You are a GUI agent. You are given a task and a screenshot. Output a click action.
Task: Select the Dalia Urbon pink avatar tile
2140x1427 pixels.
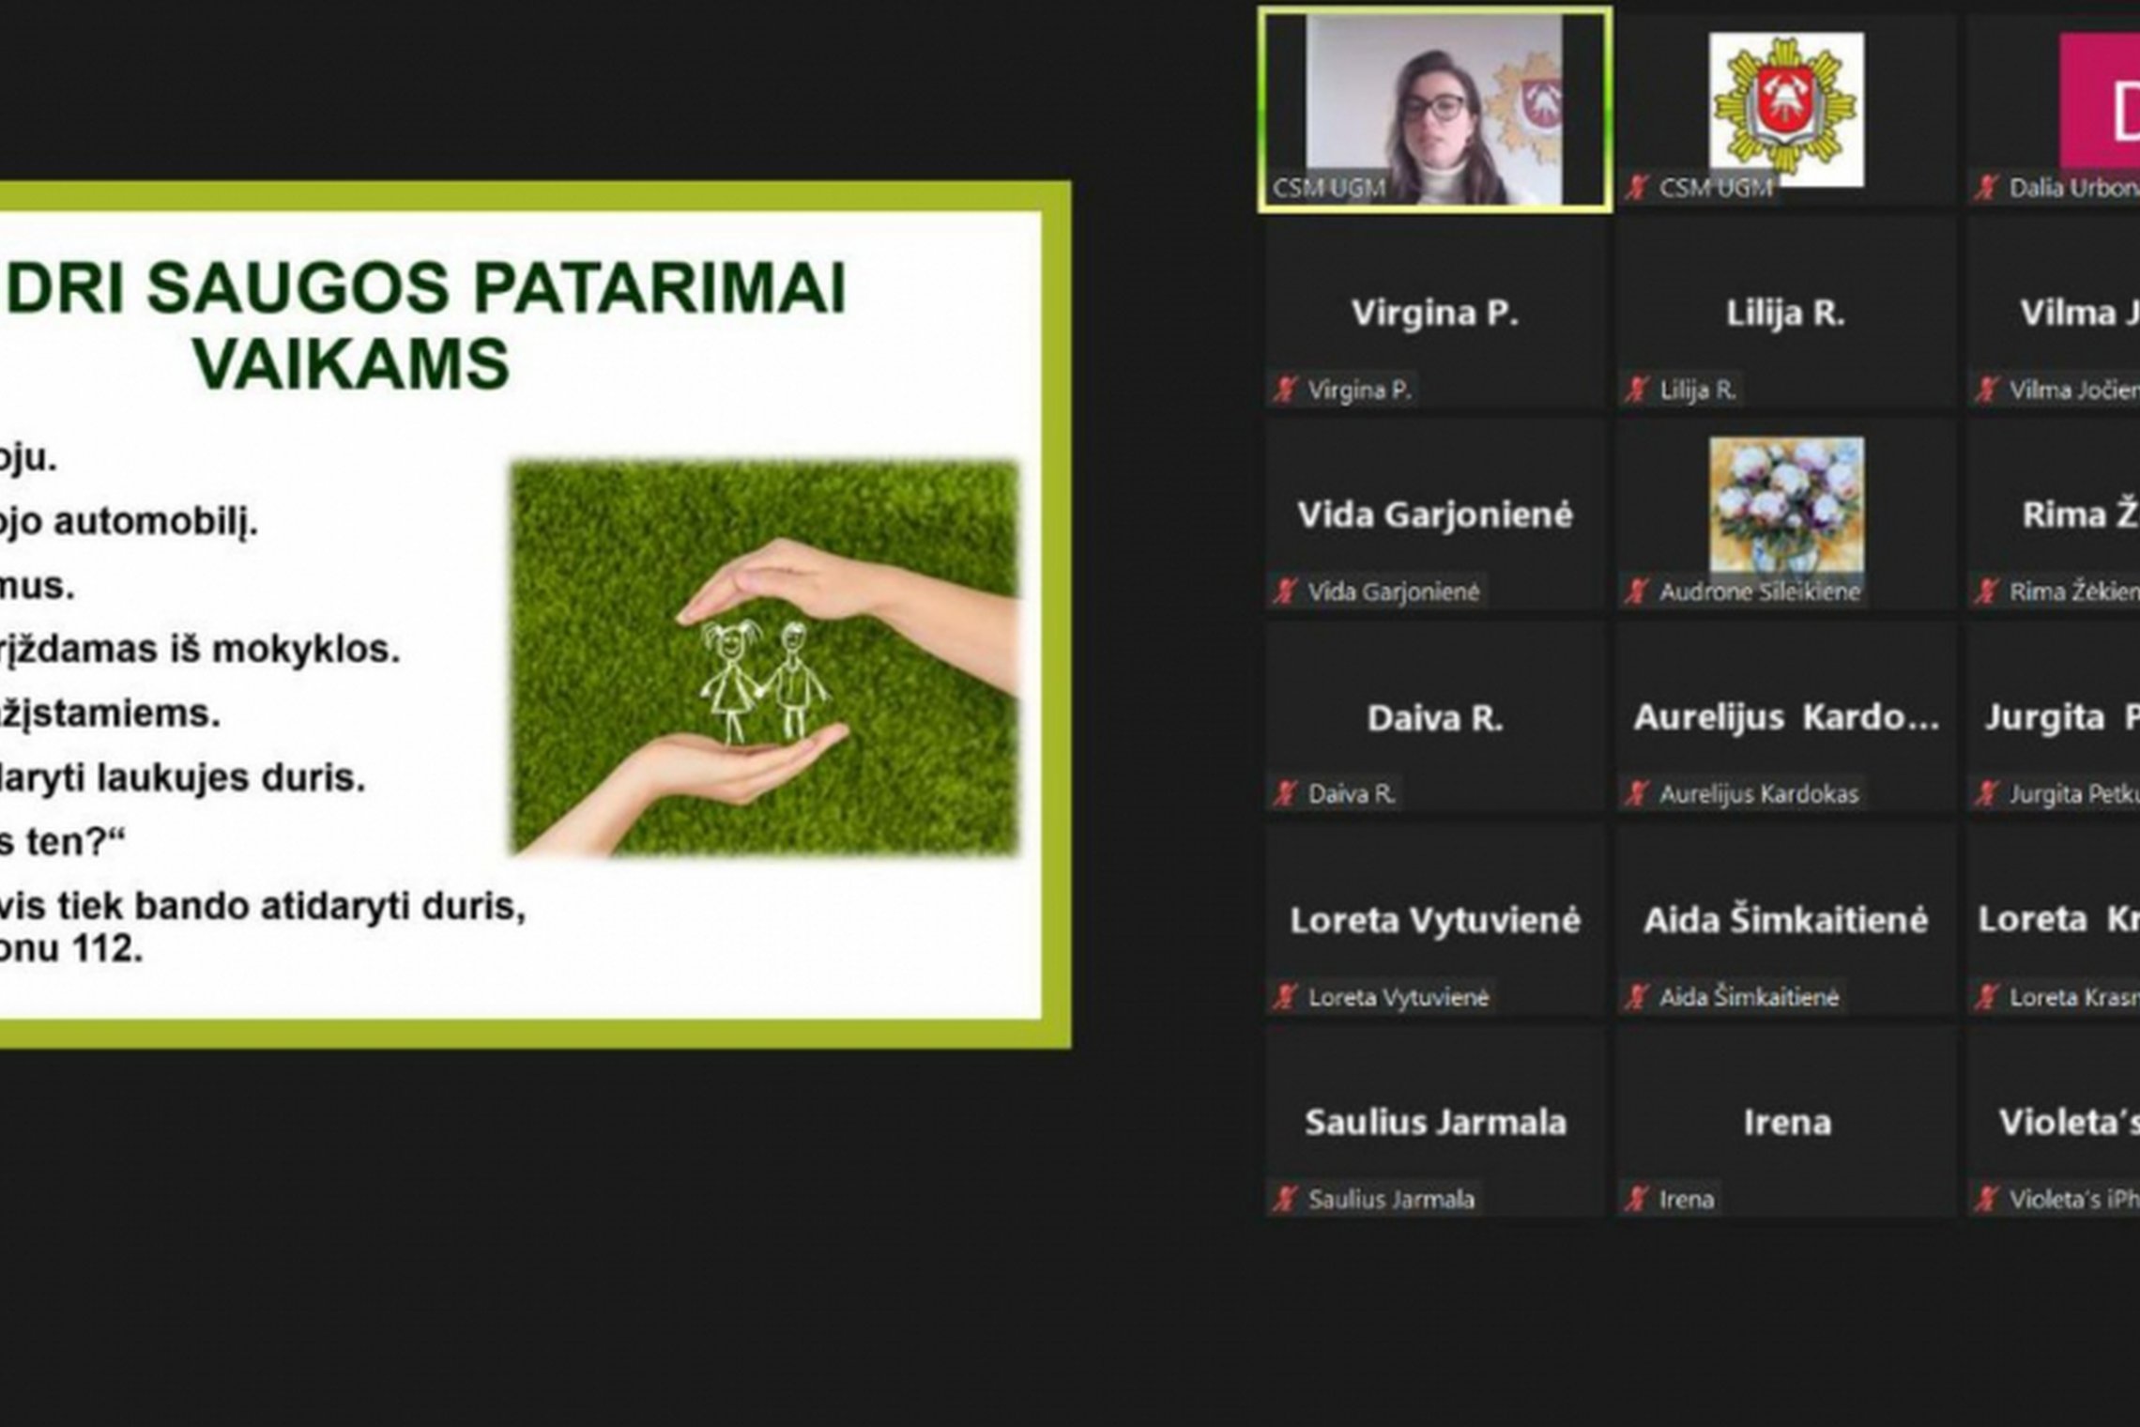click(2054, 111)
